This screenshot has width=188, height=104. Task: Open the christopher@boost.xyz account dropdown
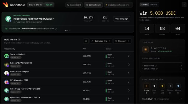click(x=119, y=5)
